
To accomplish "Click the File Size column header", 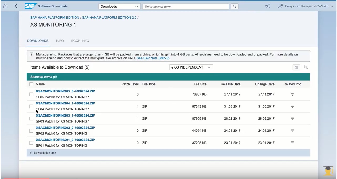I will (200, 84).
